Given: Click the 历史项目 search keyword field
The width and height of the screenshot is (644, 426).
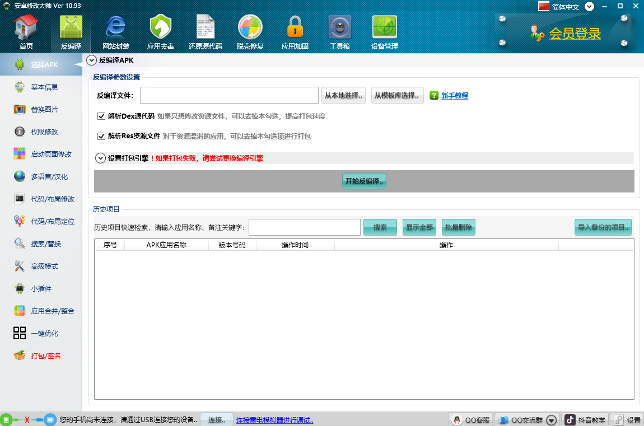Looking at the screenshot, I should [304, 227].
